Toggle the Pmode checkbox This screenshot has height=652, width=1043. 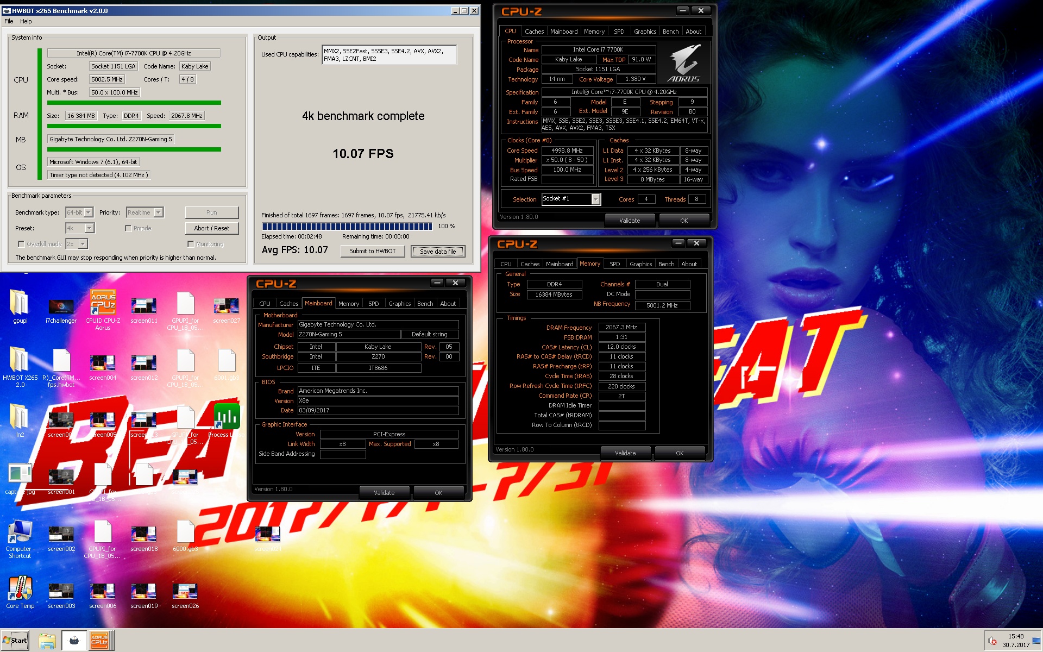point(128,228)
